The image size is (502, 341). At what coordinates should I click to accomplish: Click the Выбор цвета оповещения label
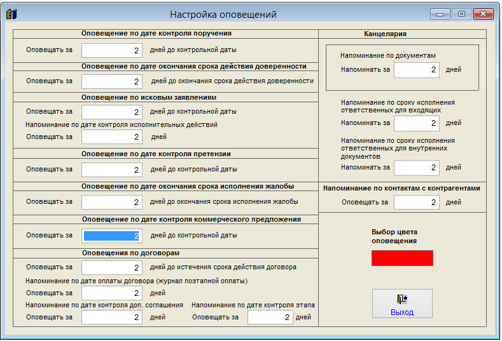click(x=394, y=236)
